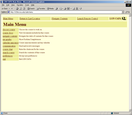Click the scrollbar down arrow
132x115 pixels.
pos(130,110)
